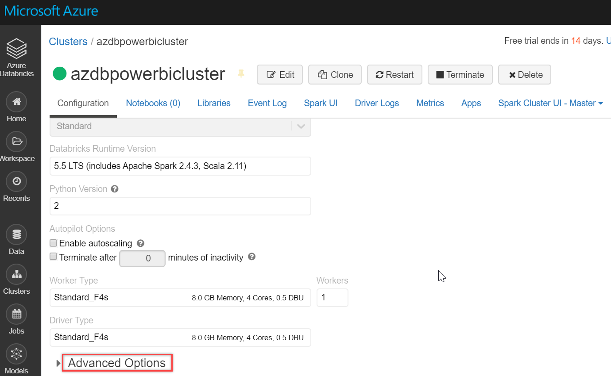Click the large azdbpowerbicluster title

(148, 74)
